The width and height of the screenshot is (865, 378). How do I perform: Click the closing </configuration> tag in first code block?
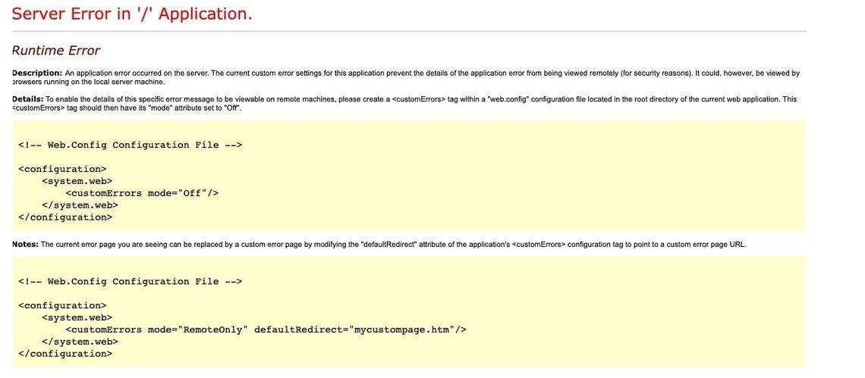point(65,217)
